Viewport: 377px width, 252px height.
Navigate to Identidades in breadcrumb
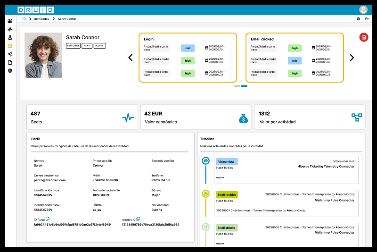(x=41, y=19)
